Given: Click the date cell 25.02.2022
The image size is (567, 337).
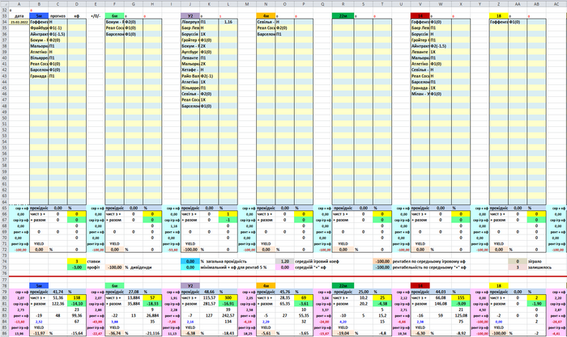Looking at the screenshot, I should (19, 22).
